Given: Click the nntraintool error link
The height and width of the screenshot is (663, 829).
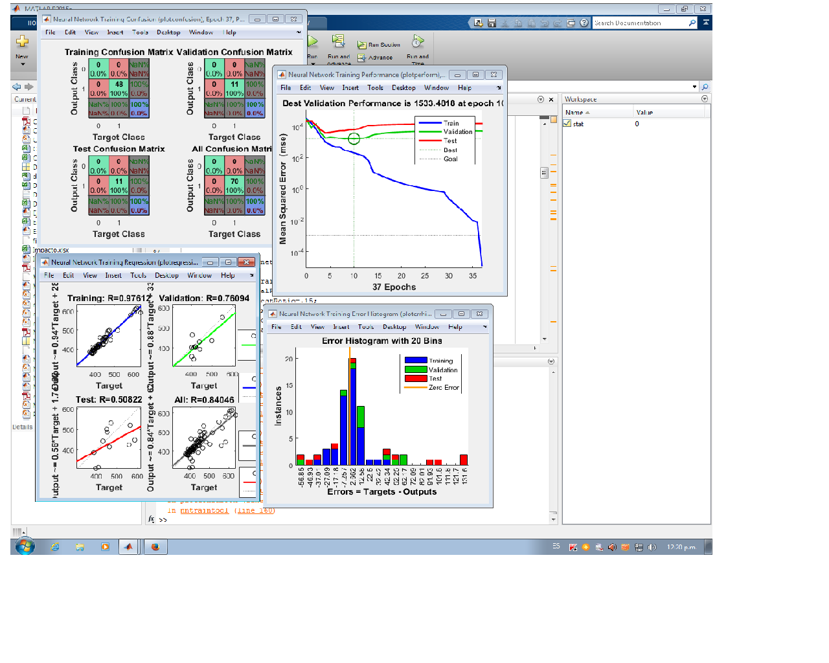Looking at the screenshot, I should click(204, 510).
